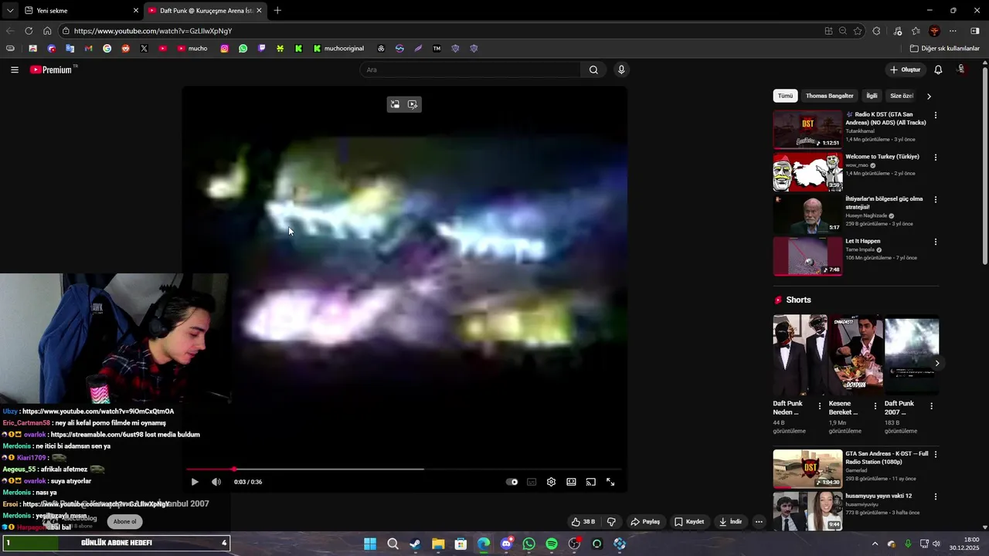
Task: Type in the Ara search field
Action: click(x=471, y=69)
